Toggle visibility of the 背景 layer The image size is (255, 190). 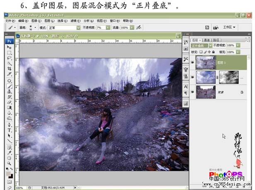(192, 91)
